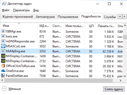This screenshot has width=127, height=95.
Task: Maximize the Диспетчер задач window
Action: [x=109, y=4]
